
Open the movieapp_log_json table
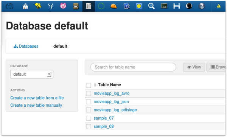tap(111, 102)
